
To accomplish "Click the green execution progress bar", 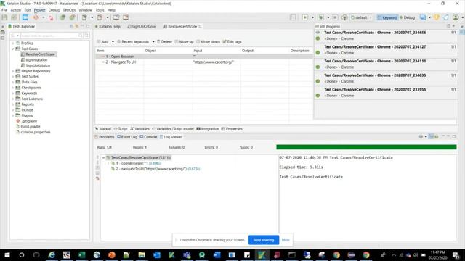I will [x=366, y=147].
